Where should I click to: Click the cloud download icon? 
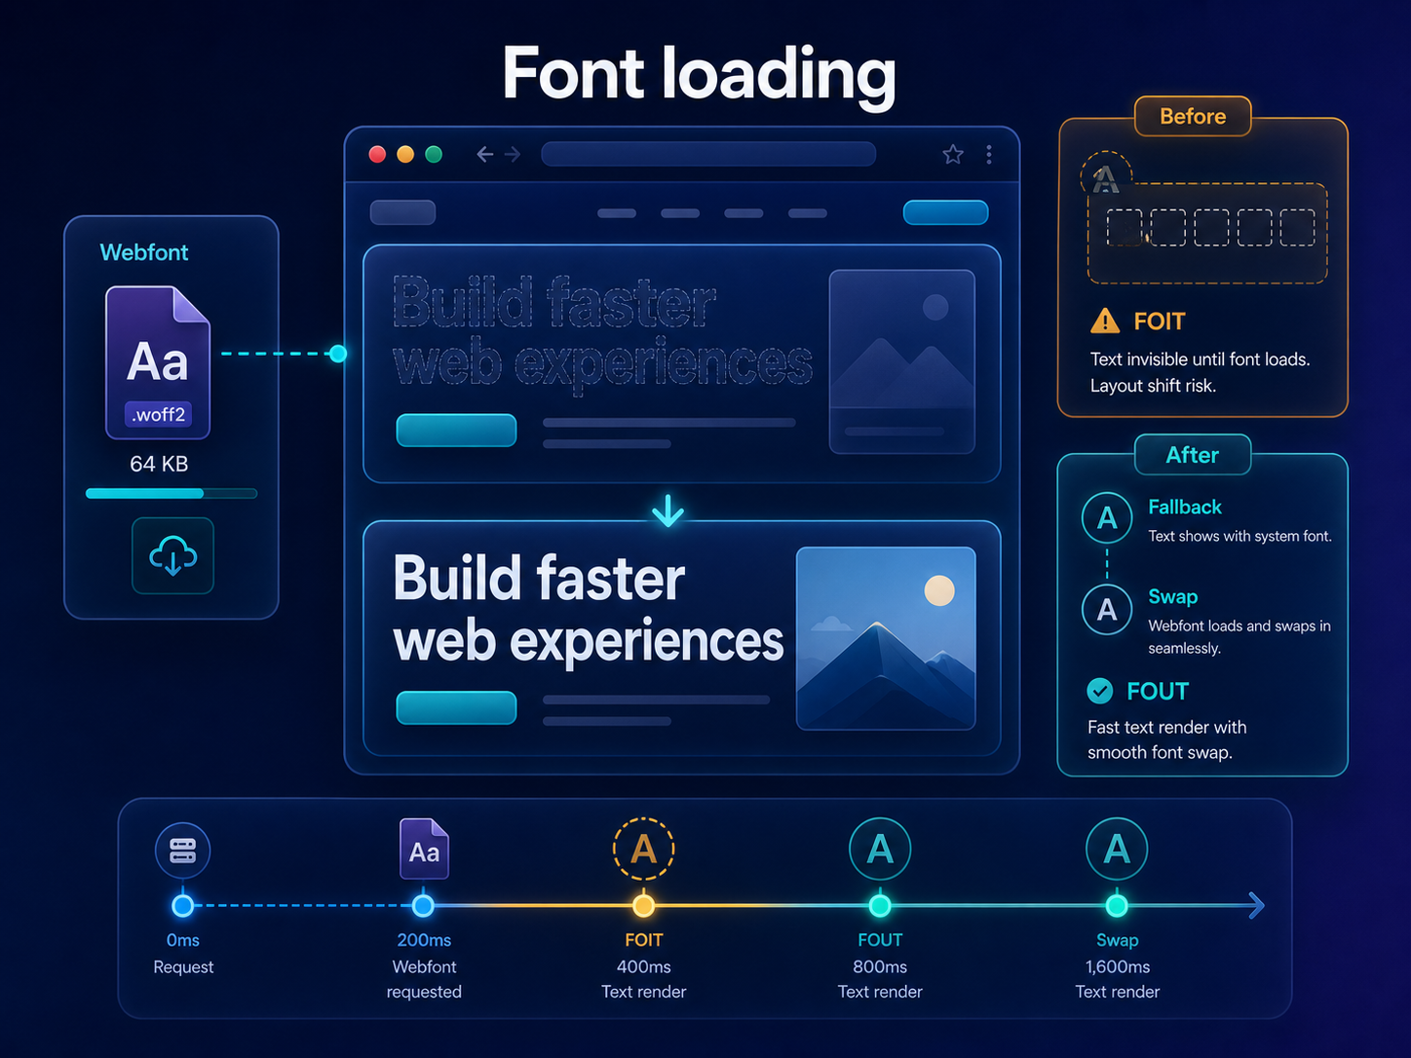[x=172, y=556]
